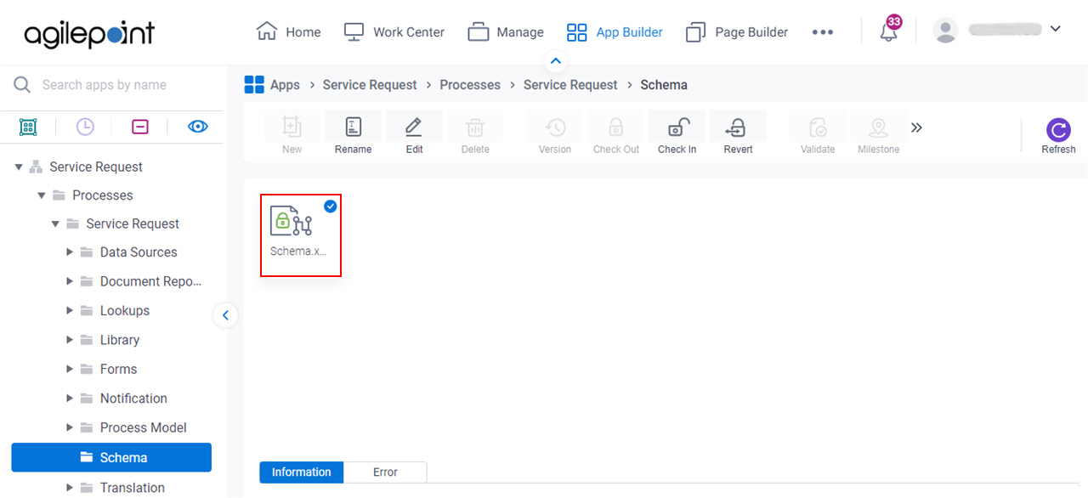The width and height of the screenshot is (1088, 498).
Task: Uncheck the blue checkmark on Schema file
Action: (x=331, y=206)
